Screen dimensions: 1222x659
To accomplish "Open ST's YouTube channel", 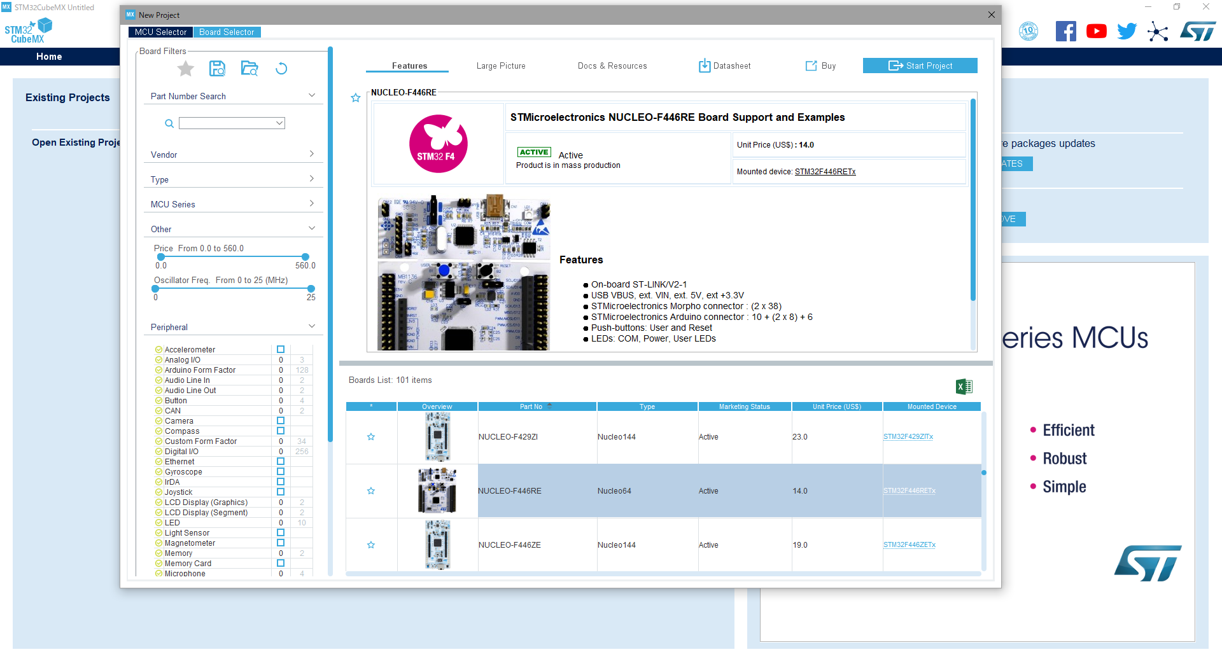I will (1096, 31).
